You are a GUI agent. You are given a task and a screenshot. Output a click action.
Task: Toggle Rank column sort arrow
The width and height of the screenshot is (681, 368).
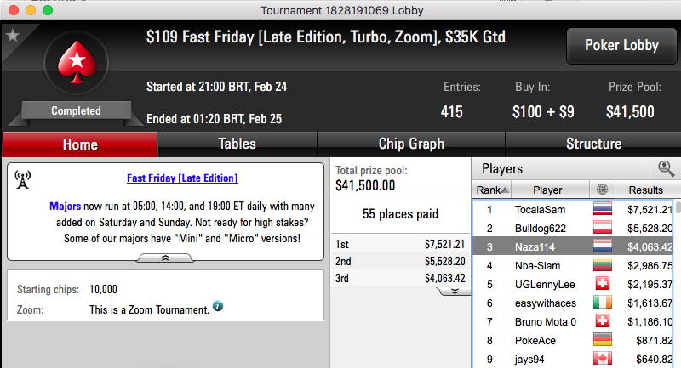505,190
